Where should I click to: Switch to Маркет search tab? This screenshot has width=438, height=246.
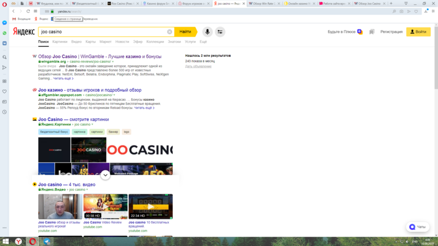[x=106, y=41]
